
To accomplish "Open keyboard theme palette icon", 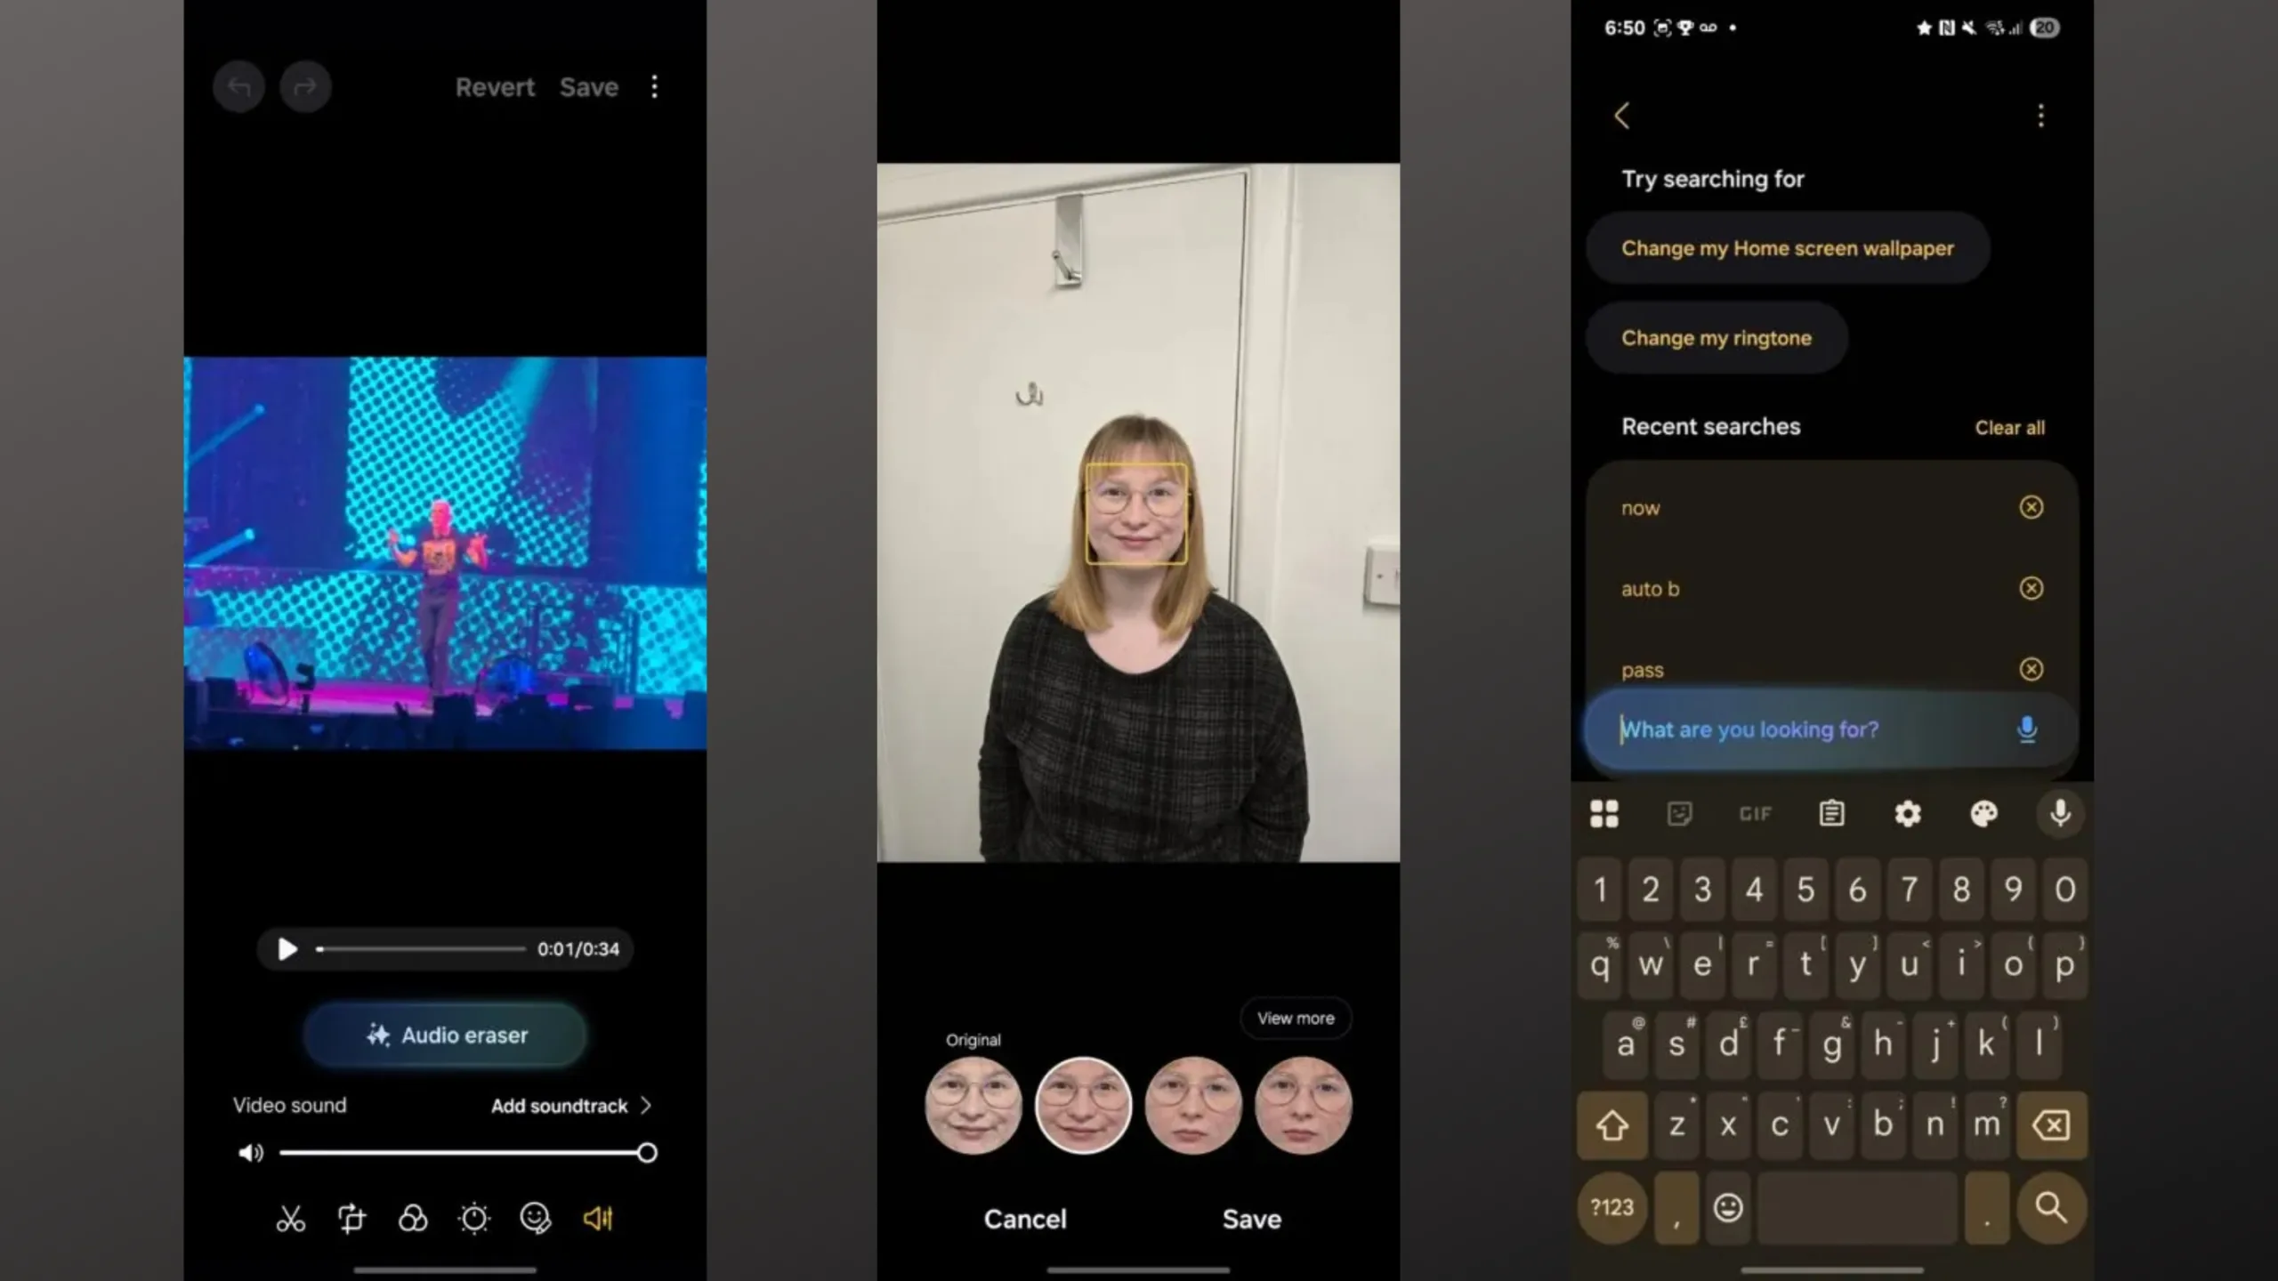I will [x=1983, y=814].
